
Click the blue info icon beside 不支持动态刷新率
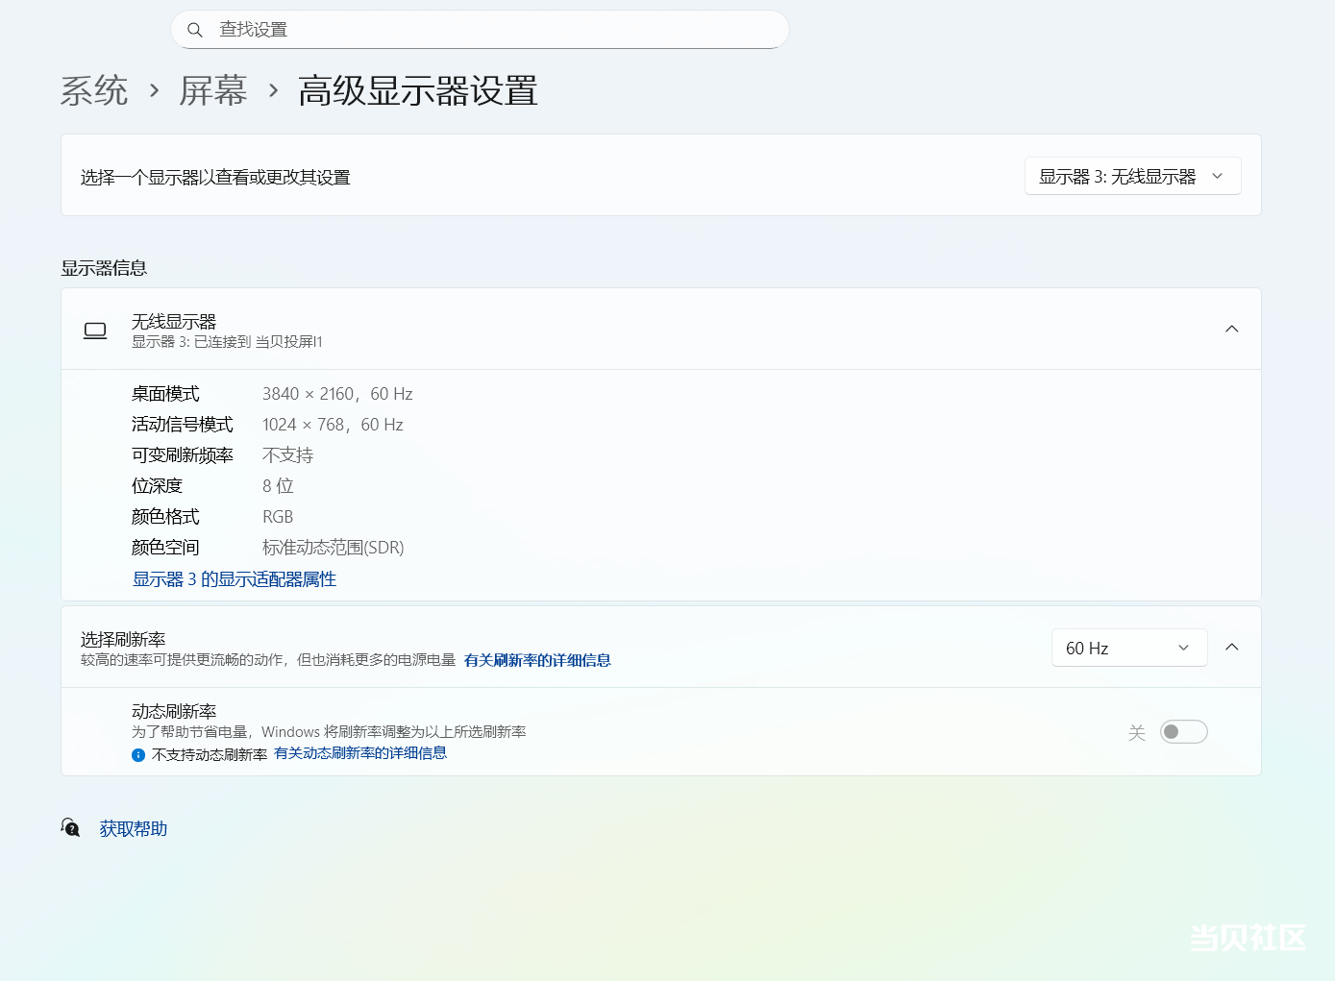138,755
